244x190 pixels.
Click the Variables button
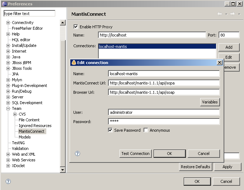click(x=210, y=102)
